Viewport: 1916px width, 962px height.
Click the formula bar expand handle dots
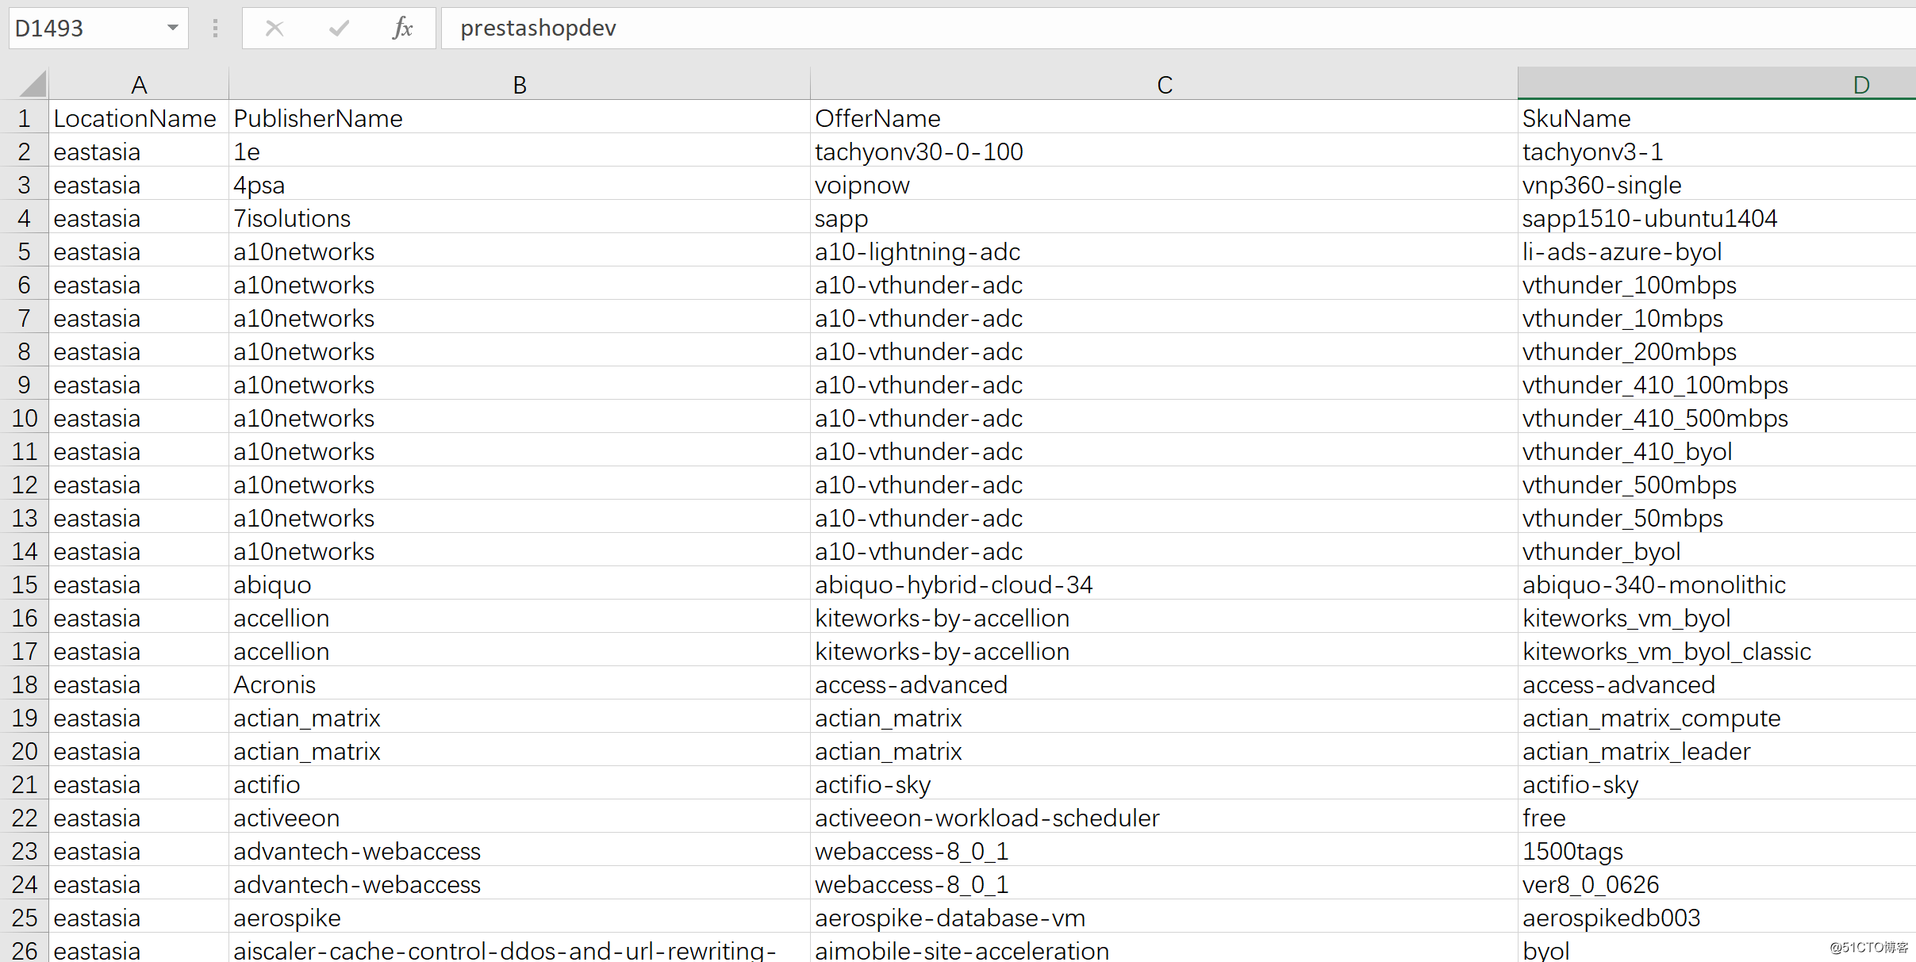coord(215,29)
